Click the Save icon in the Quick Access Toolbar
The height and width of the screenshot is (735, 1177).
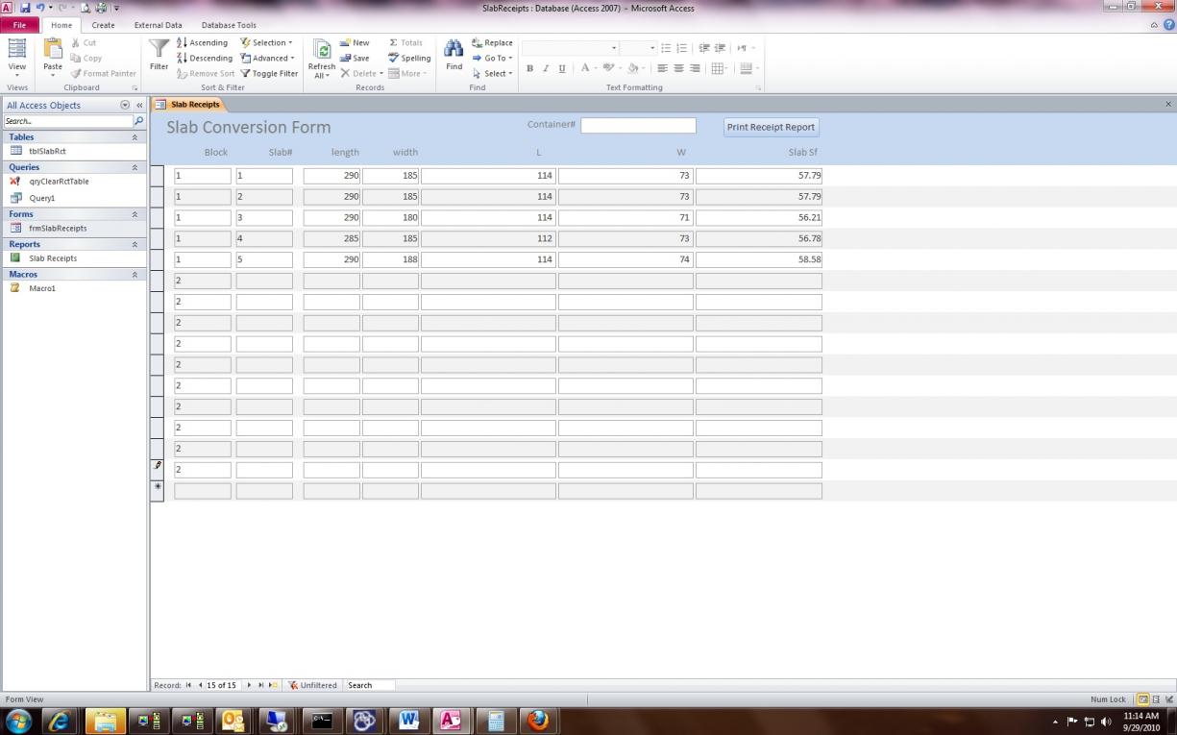tap(26, 8)
